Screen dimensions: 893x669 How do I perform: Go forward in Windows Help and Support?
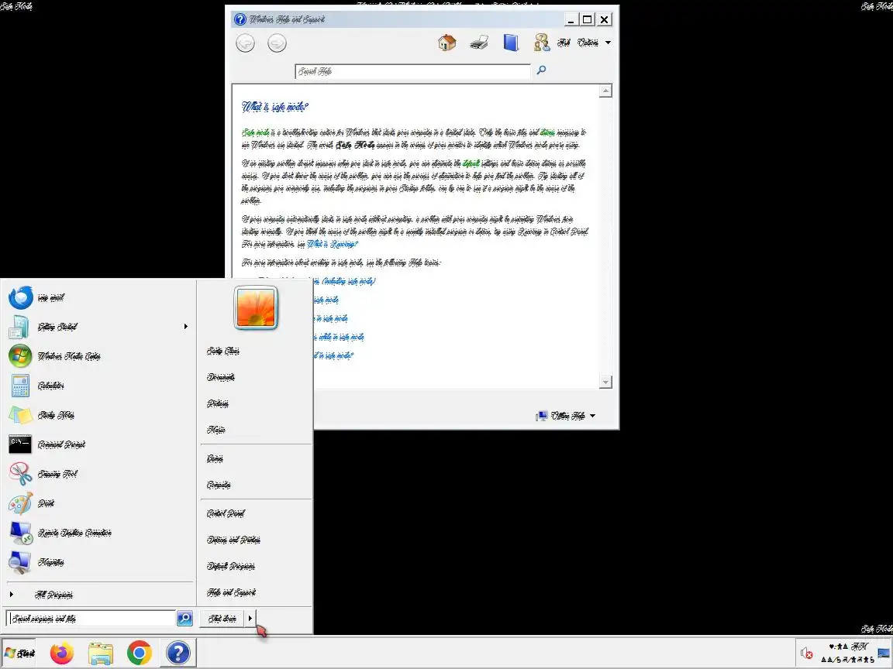click(278, 43)
